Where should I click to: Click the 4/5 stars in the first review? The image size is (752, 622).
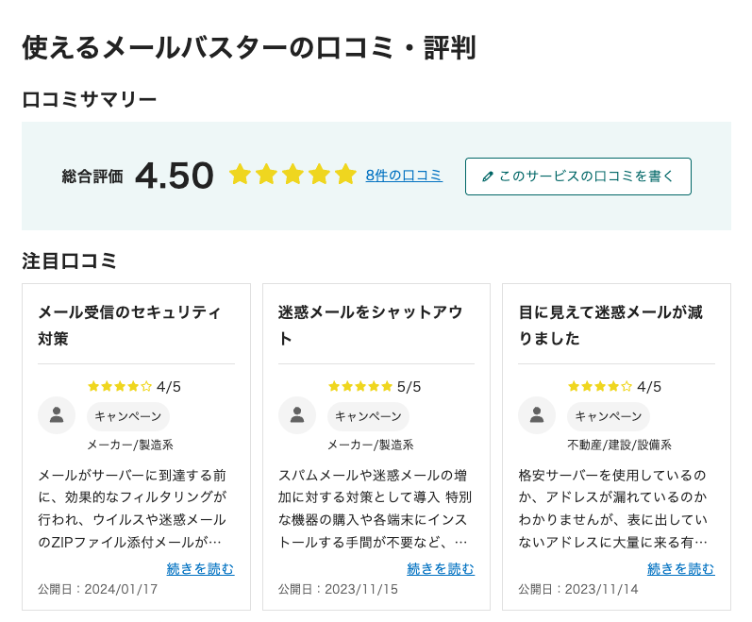[x=119, y=387]
